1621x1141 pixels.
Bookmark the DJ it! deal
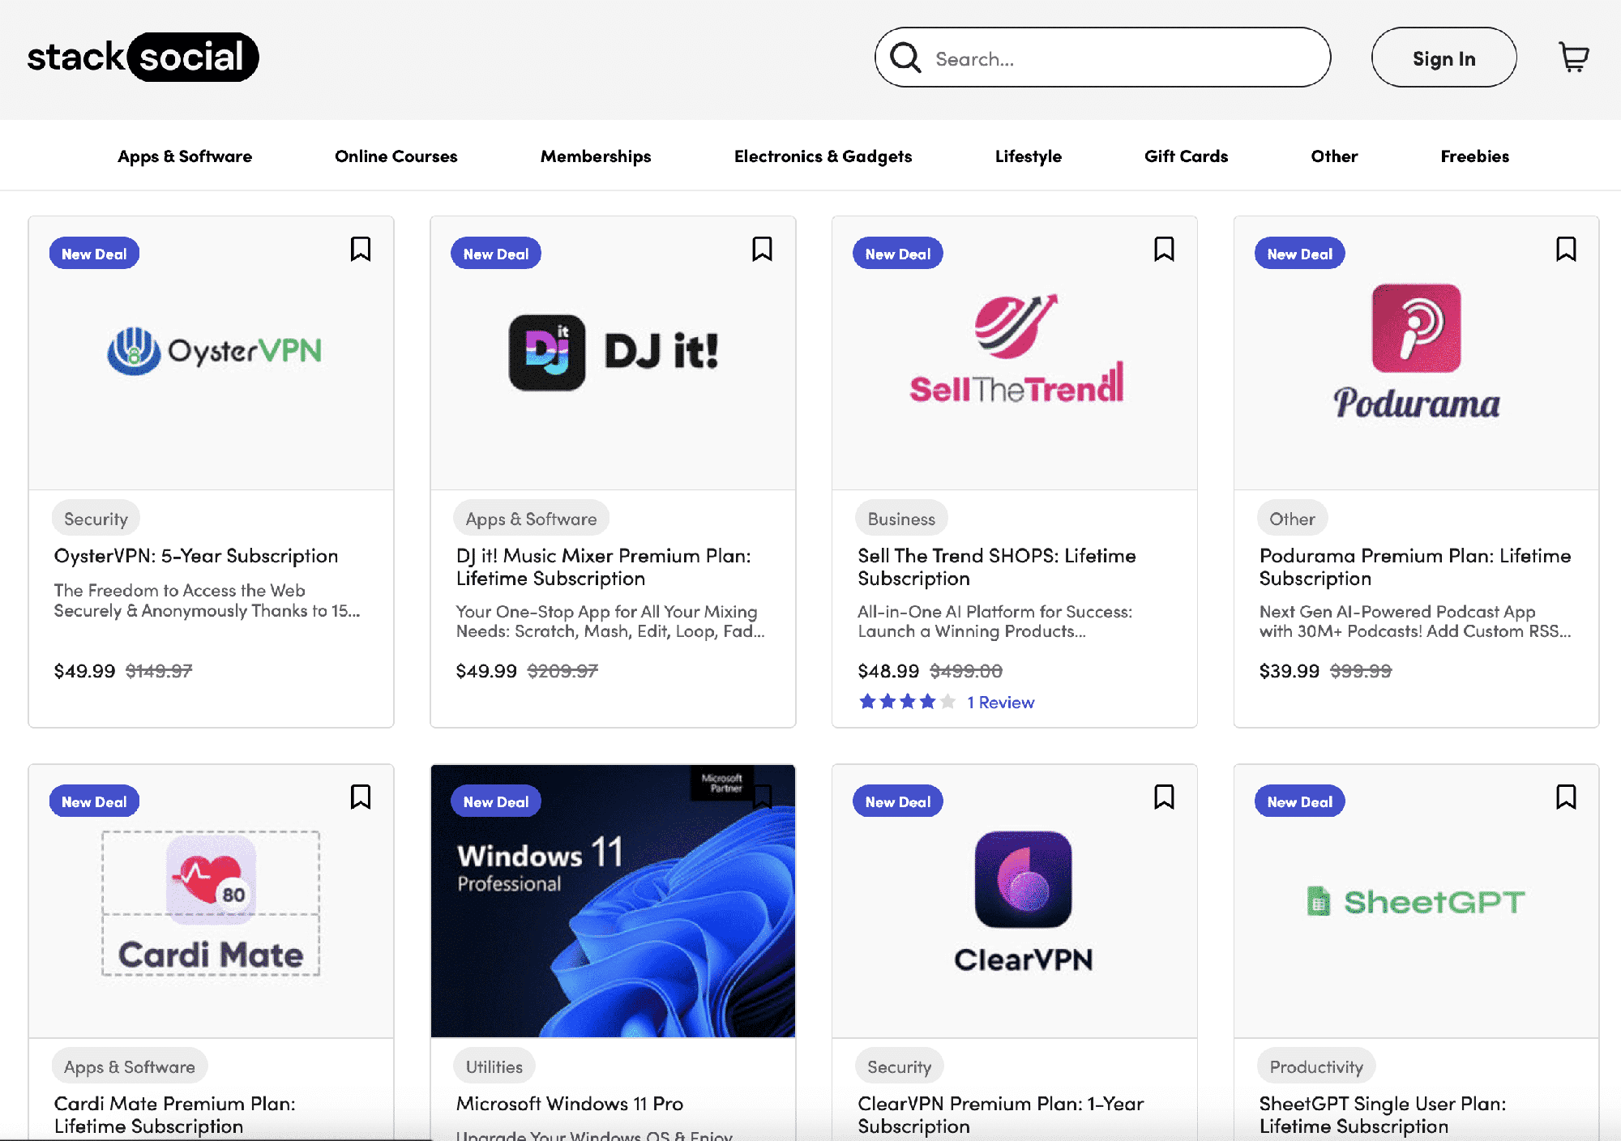[762, 249]
